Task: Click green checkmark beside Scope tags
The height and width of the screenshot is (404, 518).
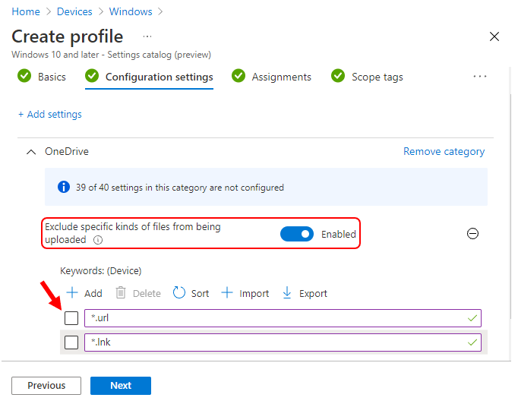Action: pyautogui.click(x=338, y=76)
